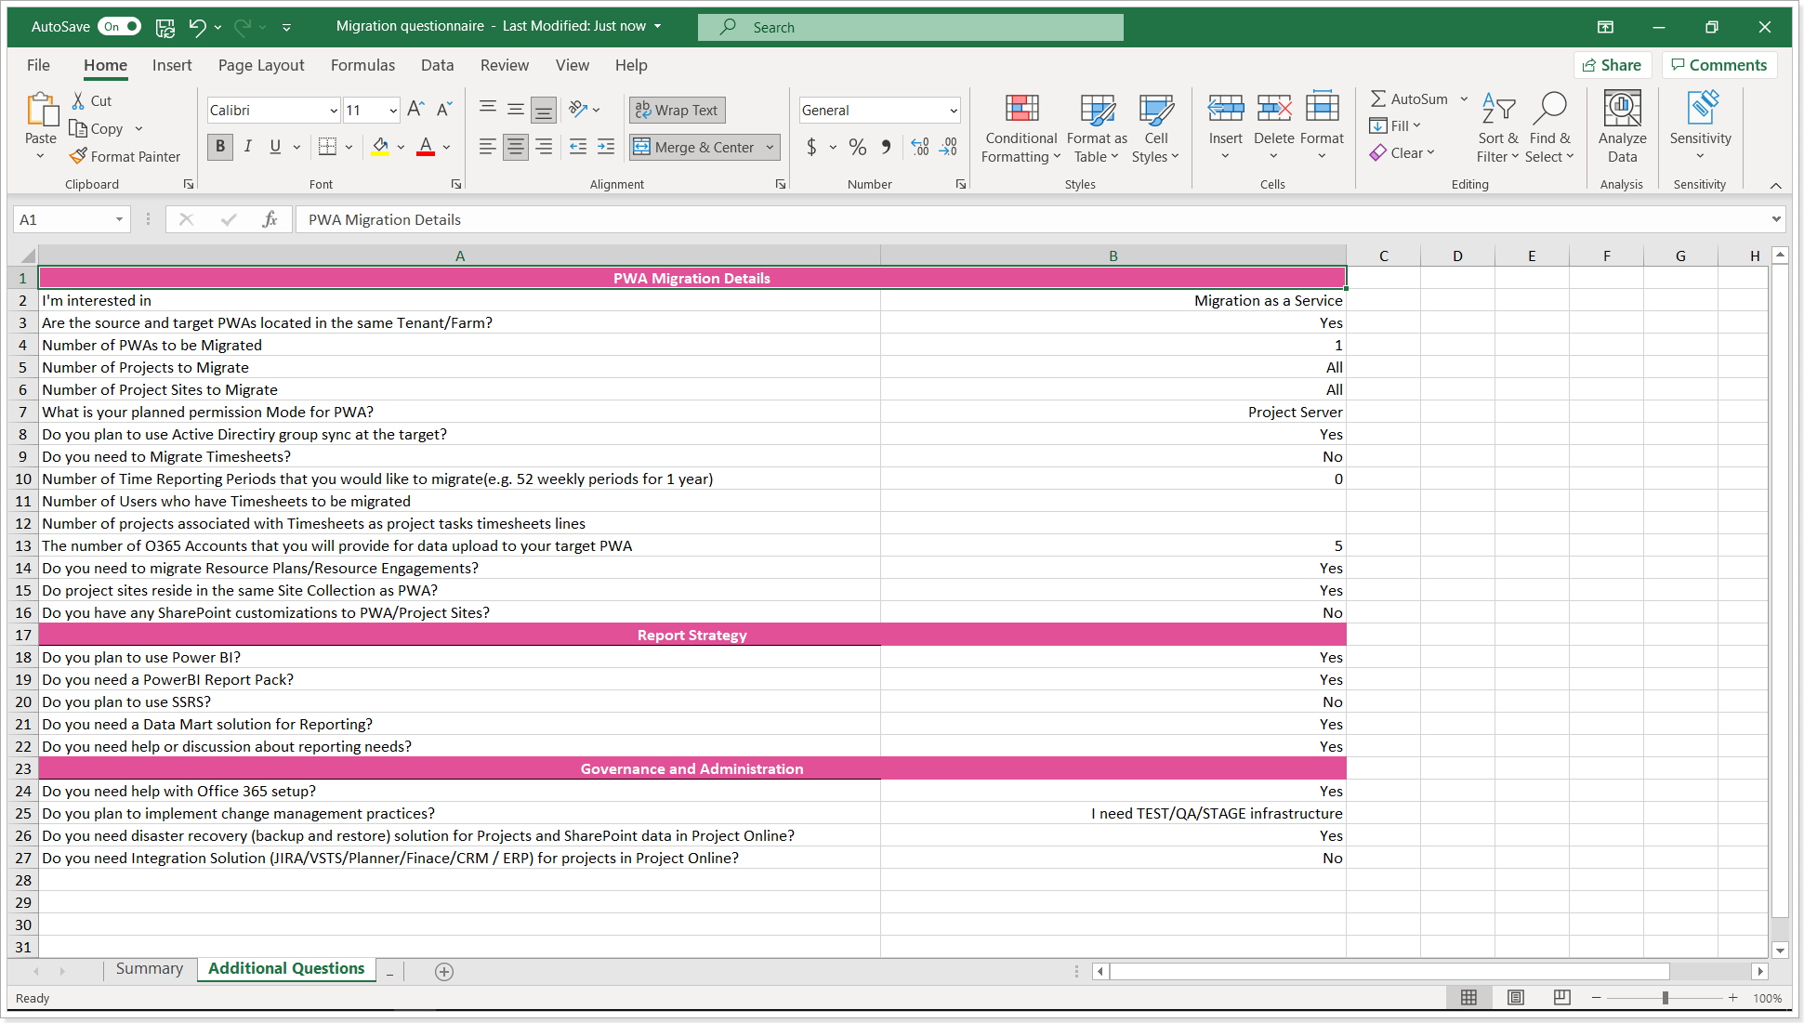The height and width of the screenshot is (1023, 1804).
Task: Add a new sheet with plus icon
Action: click(x=444, y=972)
